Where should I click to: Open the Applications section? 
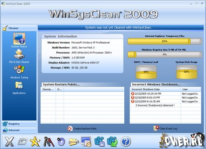point(19,85)
